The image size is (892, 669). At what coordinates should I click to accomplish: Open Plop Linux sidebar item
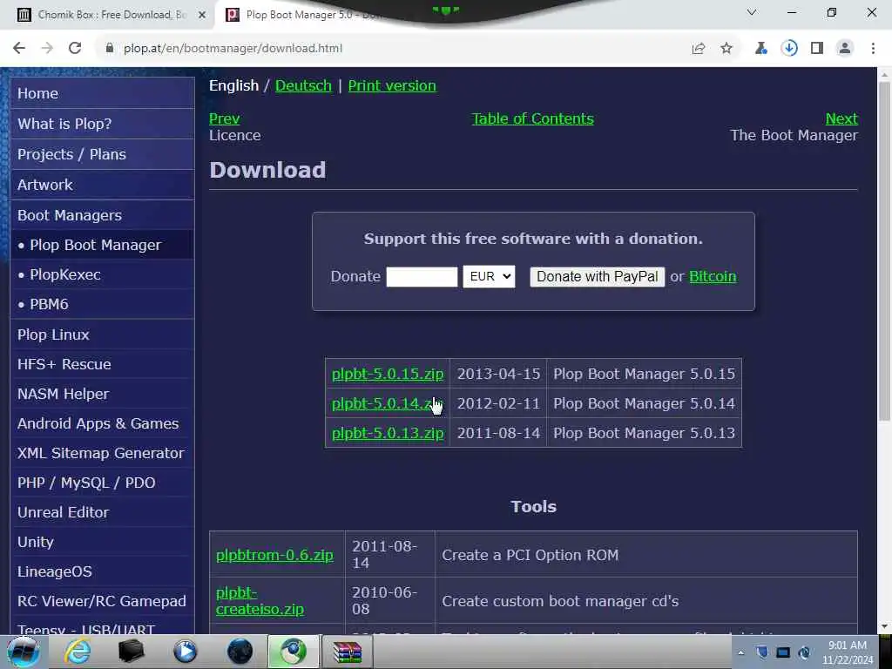(x=103, y=334)
